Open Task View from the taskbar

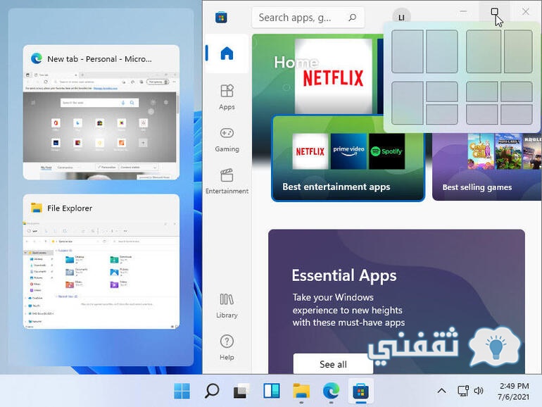pyautogui.click(x=241, y=391)
